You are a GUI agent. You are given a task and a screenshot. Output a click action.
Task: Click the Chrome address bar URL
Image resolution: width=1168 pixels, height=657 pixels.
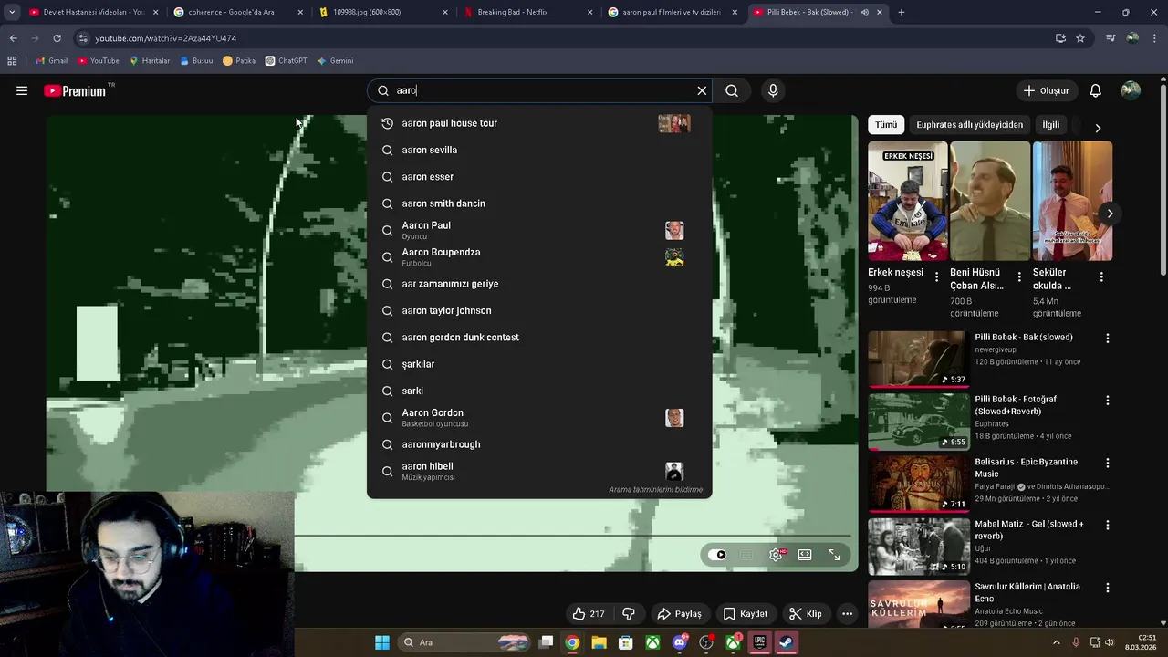pos(165,38)
